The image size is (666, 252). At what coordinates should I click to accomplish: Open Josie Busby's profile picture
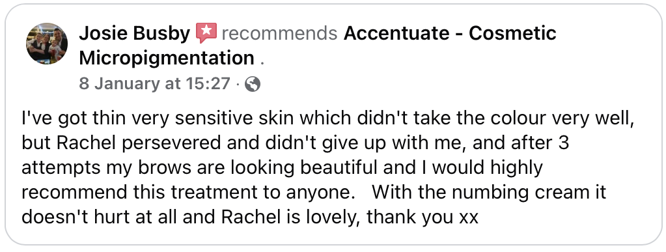tap(47, 44)
